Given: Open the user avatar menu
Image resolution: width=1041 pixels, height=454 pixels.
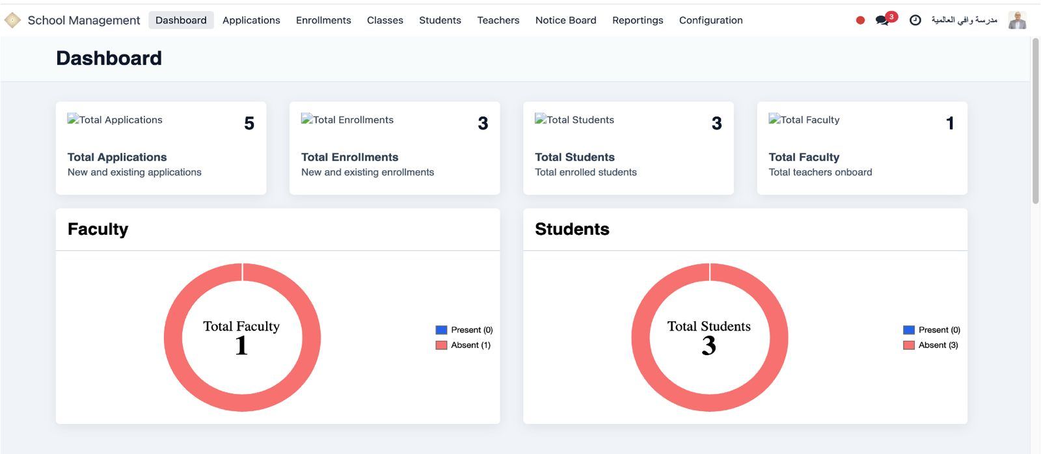Looking at the screenshot, I should [1017, 20].
